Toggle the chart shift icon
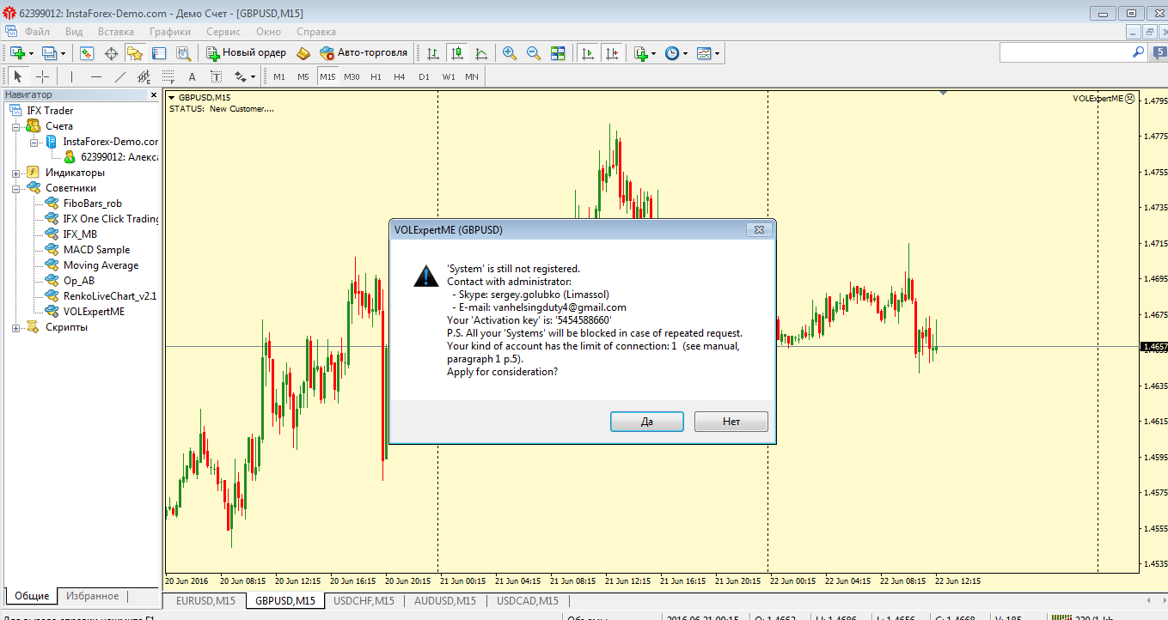Image resolution: width=1168 pixels, height=620 pixels. tap(612, 53)
